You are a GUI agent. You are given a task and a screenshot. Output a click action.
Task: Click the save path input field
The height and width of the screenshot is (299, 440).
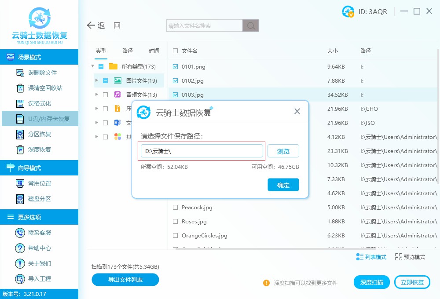[x=202, y=151]
